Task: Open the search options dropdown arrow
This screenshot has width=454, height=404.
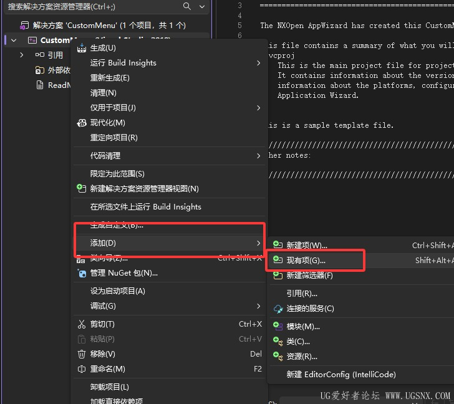Action: [202, 6]
